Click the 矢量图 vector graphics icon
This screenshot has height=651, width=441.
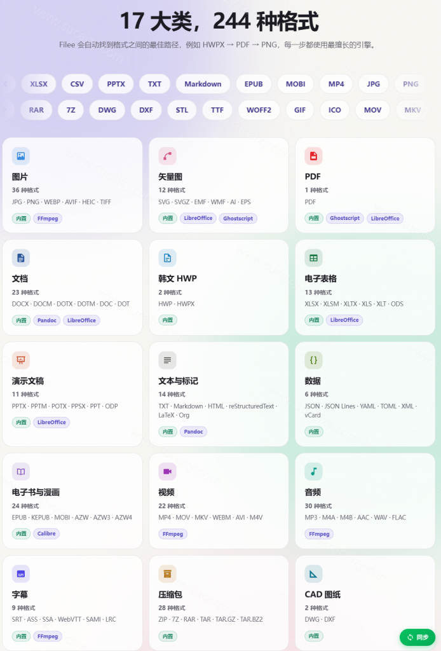point(167,156)
